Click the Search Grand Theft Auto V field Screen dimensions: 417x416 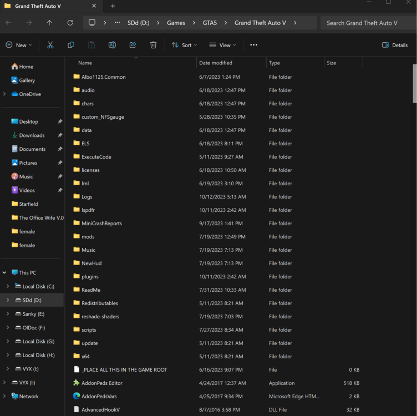point(369,23)
